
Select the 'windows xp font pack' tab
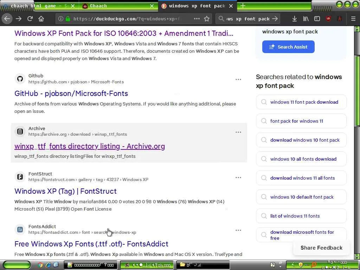(197, 6)
